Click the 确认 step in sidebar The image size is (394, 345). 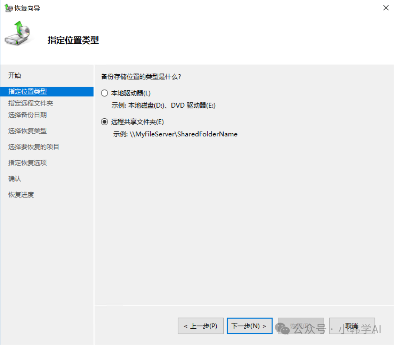point(15,179)
